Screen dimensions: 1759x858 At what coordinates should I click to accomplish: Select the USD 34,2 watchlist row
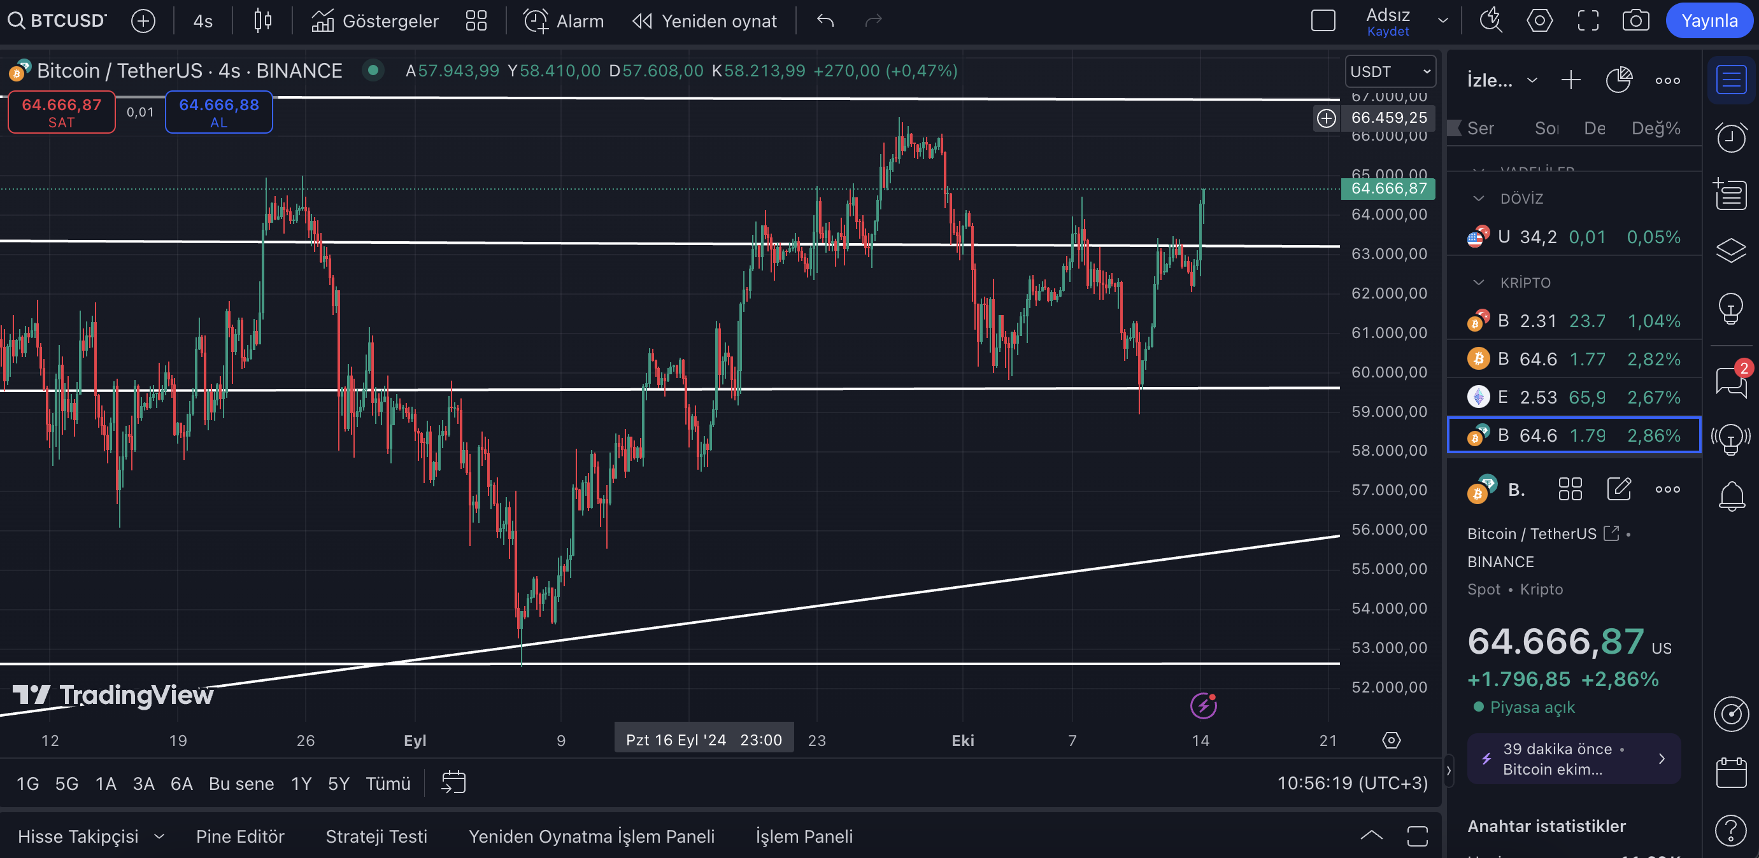click(1573, 237)
